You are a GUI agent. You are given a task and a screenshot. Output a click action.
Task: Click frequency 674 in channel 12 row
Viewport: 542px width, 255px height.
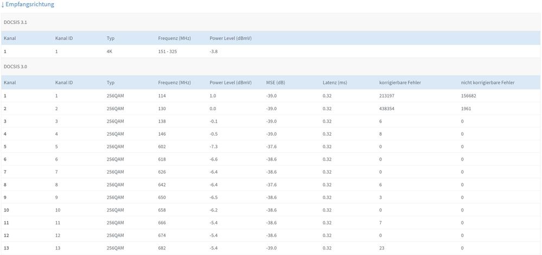coord(162,235)
